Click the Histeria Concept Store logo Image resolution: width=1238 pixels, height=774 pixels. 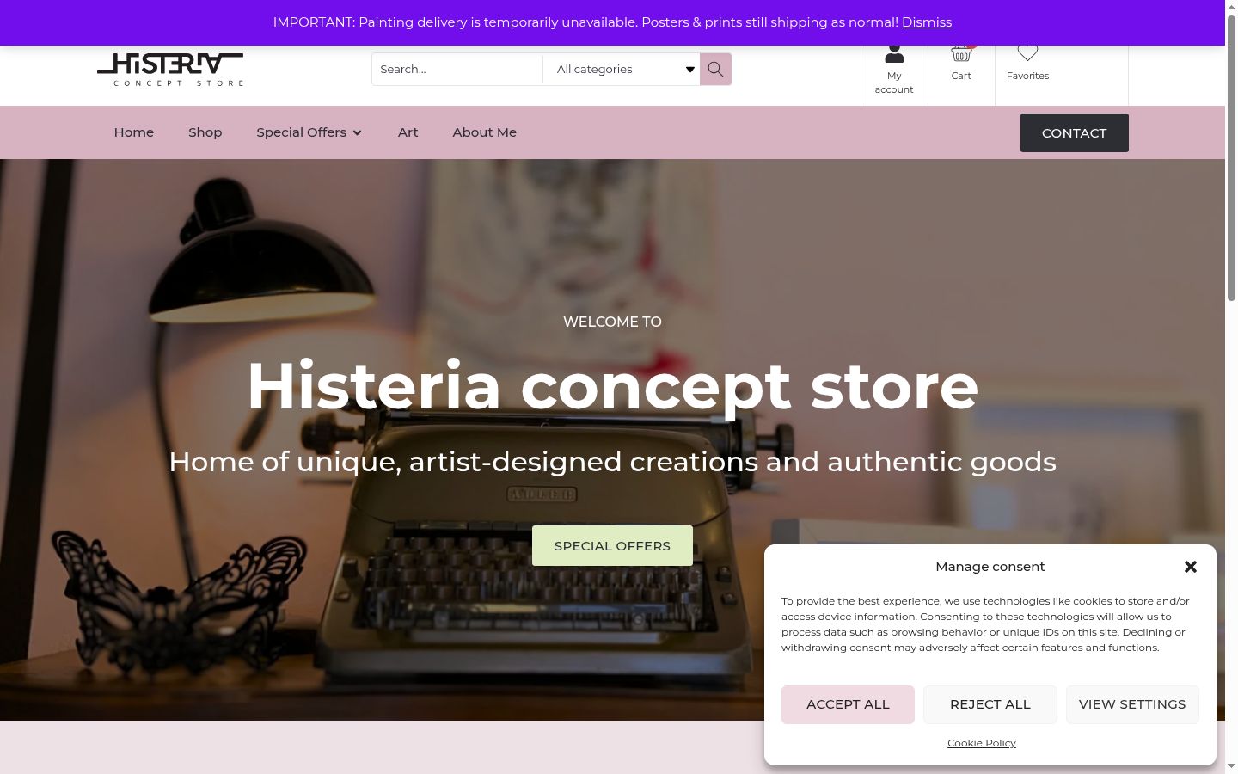point(170,70)
